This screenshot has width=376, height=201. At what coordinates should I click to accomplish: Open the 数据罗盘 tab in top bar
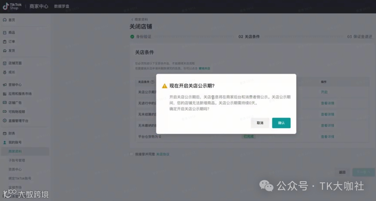pyautogui.click(x=62, y=6)
